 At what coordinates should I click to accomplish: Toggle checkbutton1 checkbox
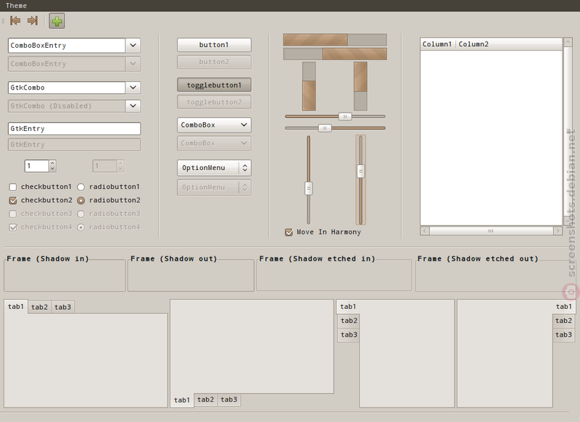coord(13,187)
